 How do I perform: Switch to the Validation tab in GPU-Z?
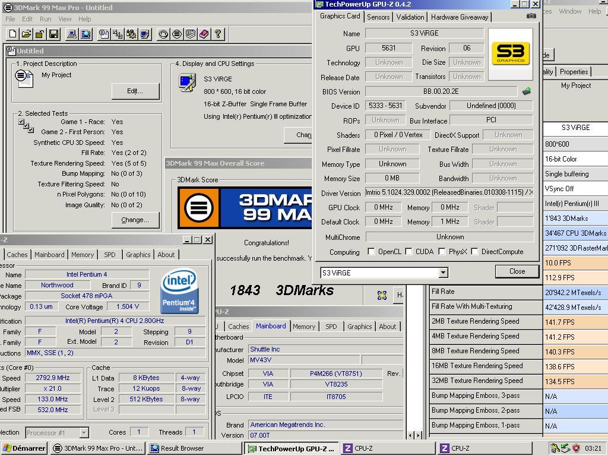(x=410, y=17)
